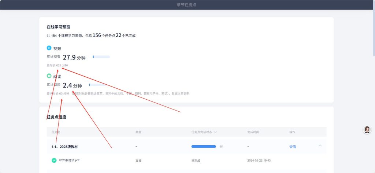This screenshot has width=375, height=173.
Task: Open the assistant avatar at right edge
Action: [x=367, y=130]
